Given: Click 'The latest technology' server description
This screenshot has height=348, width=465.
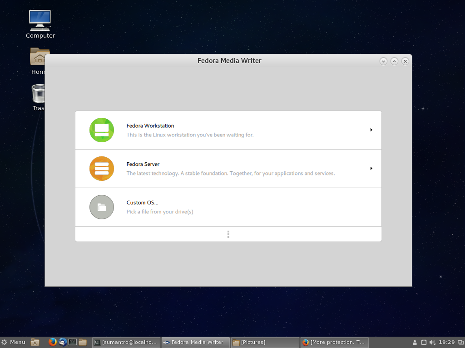Looking at the screenshot, I should 231,174.
